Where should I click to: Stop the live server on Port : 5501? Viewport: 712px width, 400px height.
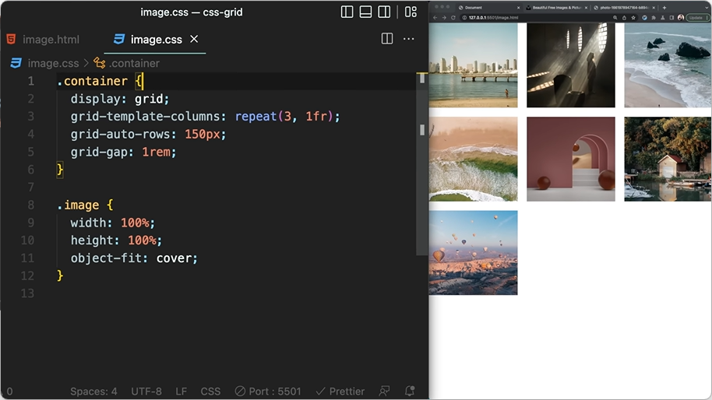click(268, 391)
